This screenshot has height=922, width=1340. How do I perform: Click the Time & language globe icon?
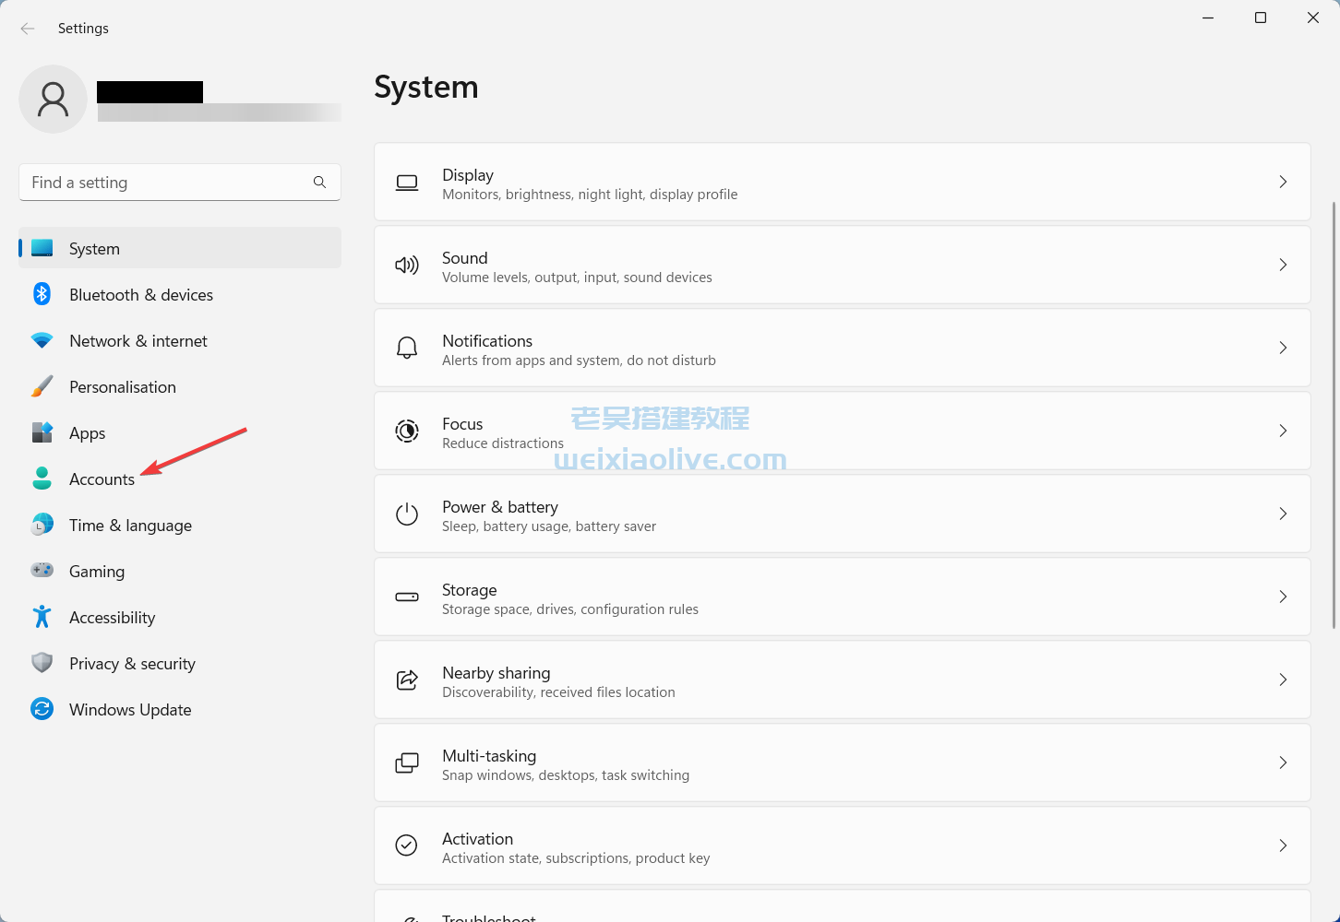42,525
